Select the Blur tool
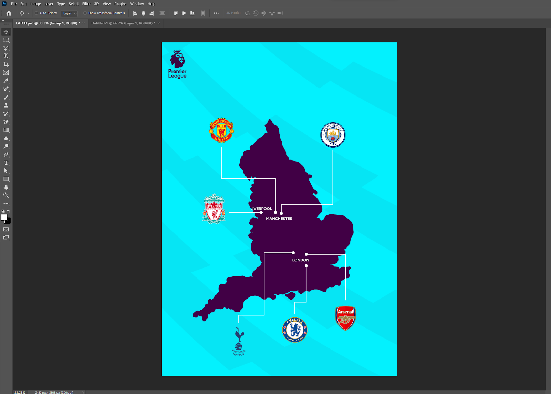 pos(6,138)
